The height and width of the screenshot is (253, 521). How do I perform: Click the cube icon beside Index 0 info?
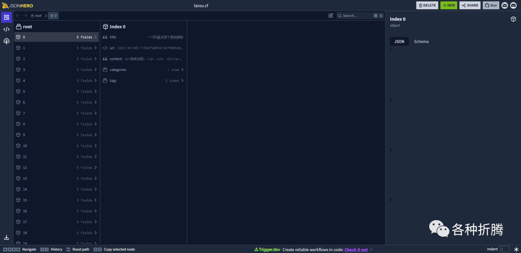tap(513, 19)
